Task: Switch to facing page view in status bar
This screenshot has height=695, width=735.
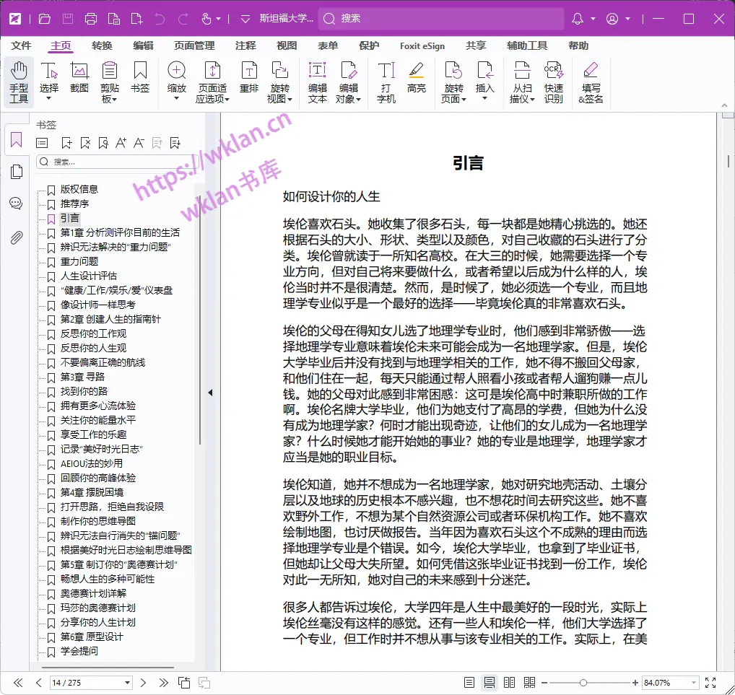Action: pos(509,682)
